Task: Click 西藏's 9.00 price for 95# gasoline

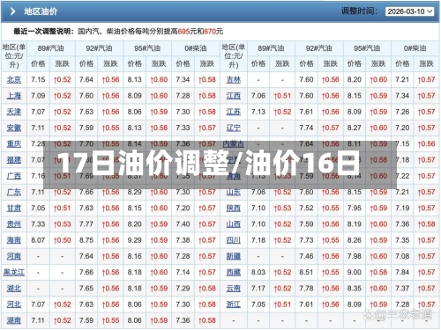Action: [x=355, y=272]
